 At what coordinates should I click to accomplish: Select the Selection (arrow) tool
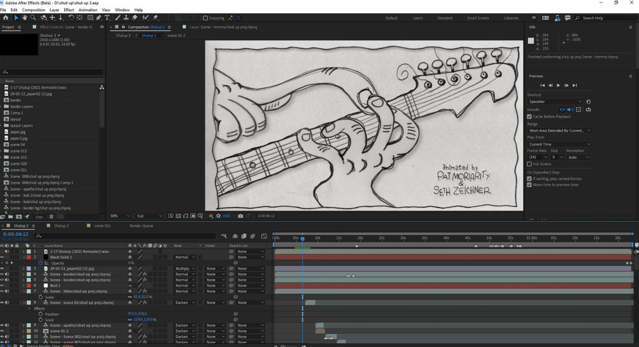click(16, 18)
